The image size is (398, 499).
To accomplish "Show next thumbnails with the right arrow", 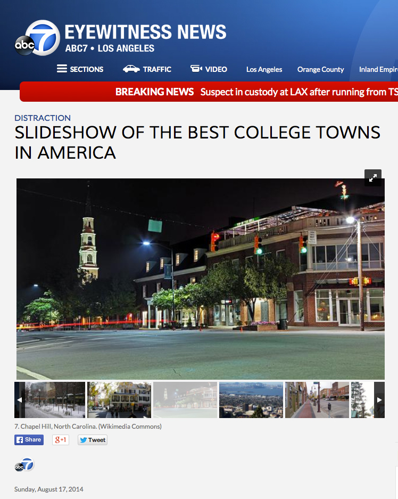I will 379,400.
